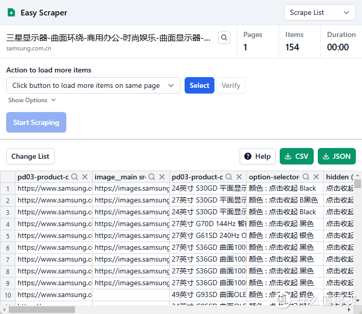The height and width of the screenshot is (314, 362).
Task: Click row 7 color cell 黑色
Action: [285, 260]
